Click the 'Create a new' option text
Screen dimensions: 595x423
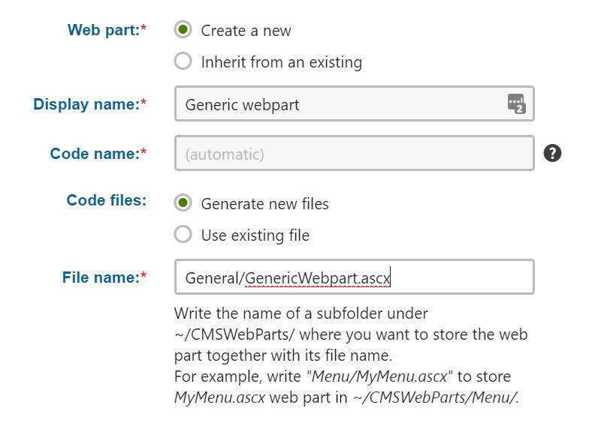click(x=246, y=31)
